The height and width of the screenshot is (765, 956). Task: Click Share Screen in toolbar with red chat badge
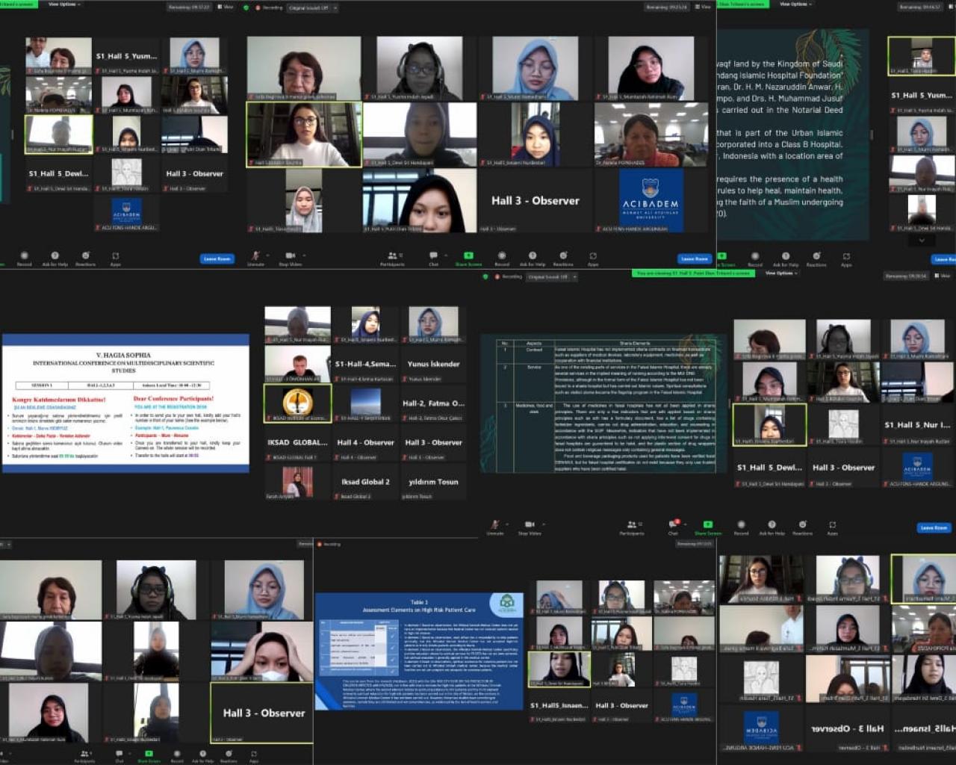point(707,526)
